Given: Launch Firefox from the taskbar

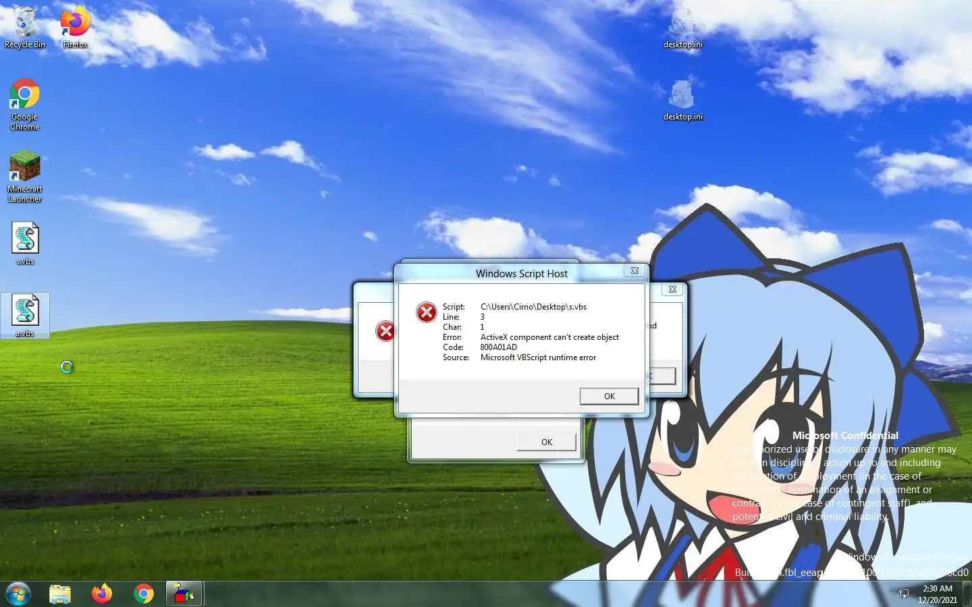Looking at the screenshot, I should 102,594.
